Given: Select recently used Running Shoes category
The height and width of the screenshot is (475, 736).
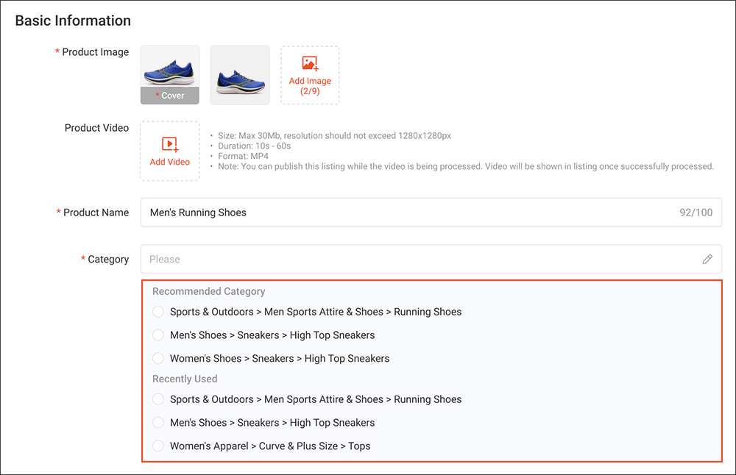Looking at the screenshot, I should 158,399.
